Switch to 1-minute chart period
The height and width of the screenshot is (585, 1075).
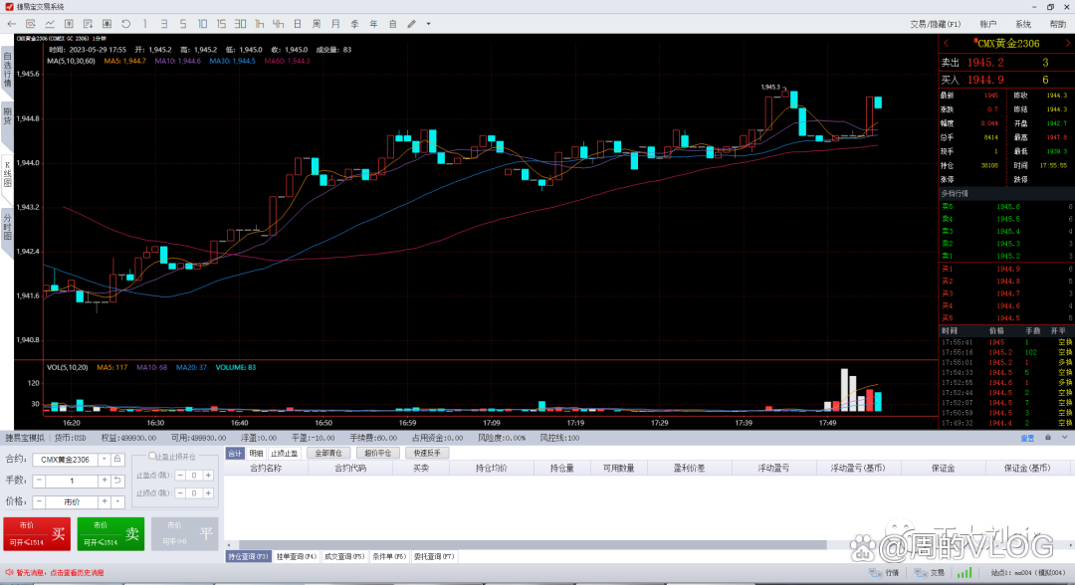(x=145, y=24)
